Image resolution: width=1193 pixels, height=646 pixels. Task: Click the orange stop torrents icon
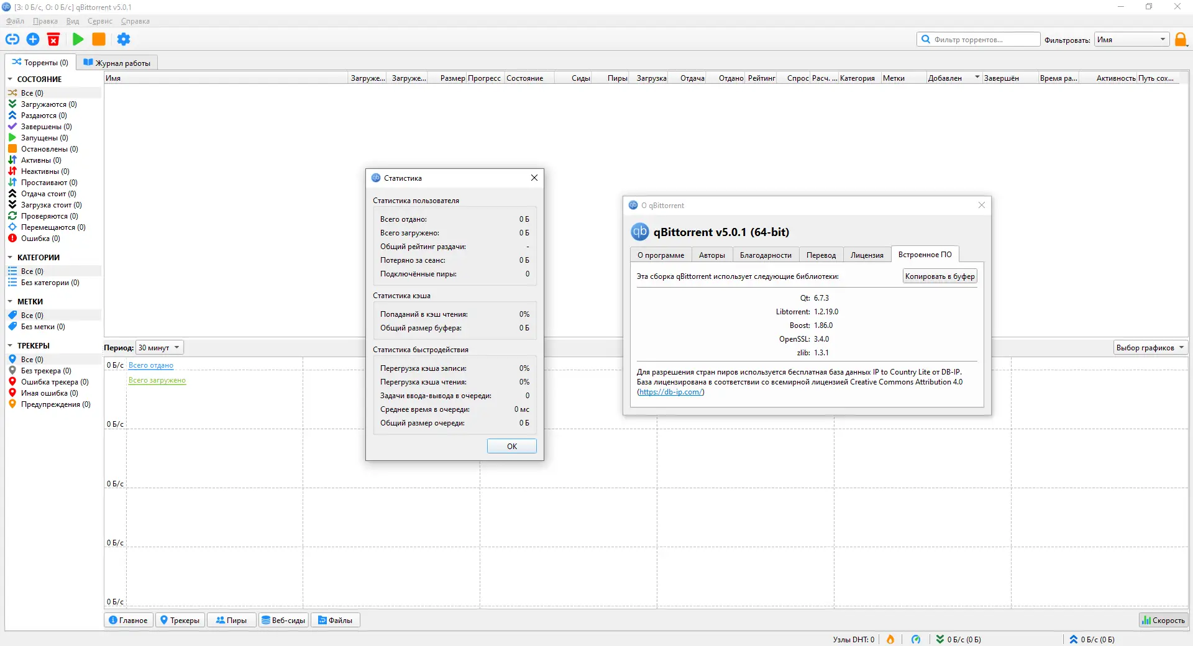(x=99, y=39)
